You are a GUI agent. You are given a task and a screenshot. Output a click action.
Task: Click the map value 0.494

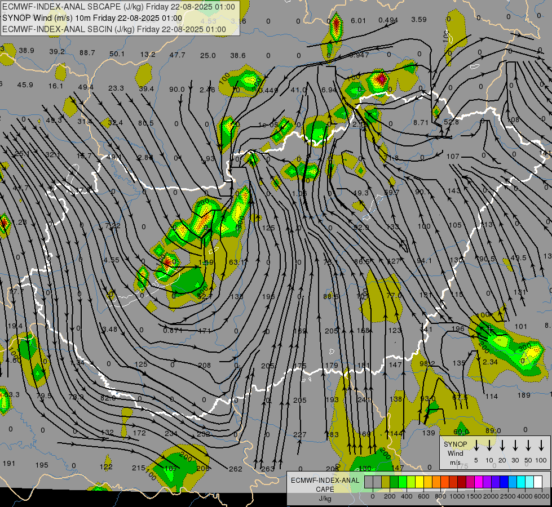pyautogui.click(x=388, y=20)
